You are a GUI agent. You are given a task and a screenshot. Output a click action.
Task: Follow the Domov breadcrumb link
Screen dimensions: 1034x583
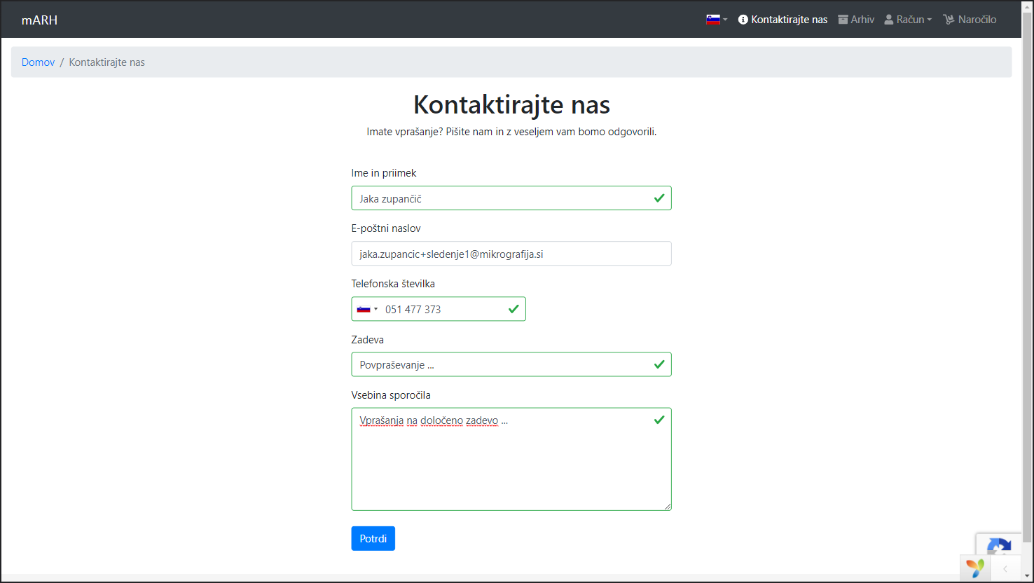[38, 62]
